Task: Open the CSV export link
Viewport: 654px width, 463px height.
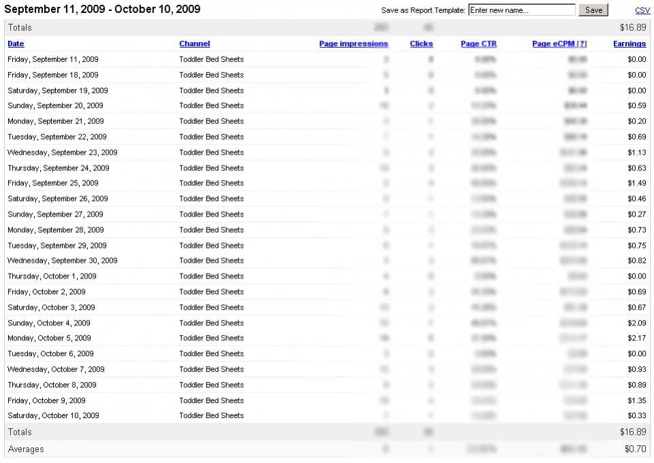Action: pyautogui.click(x=642, y=10)
